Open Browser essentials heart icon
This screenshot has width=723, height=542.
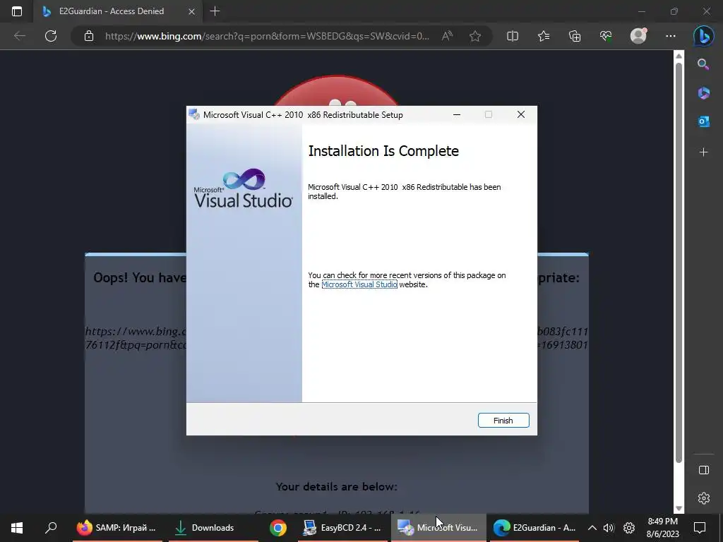pyautogui.click(x=606, y=36)
